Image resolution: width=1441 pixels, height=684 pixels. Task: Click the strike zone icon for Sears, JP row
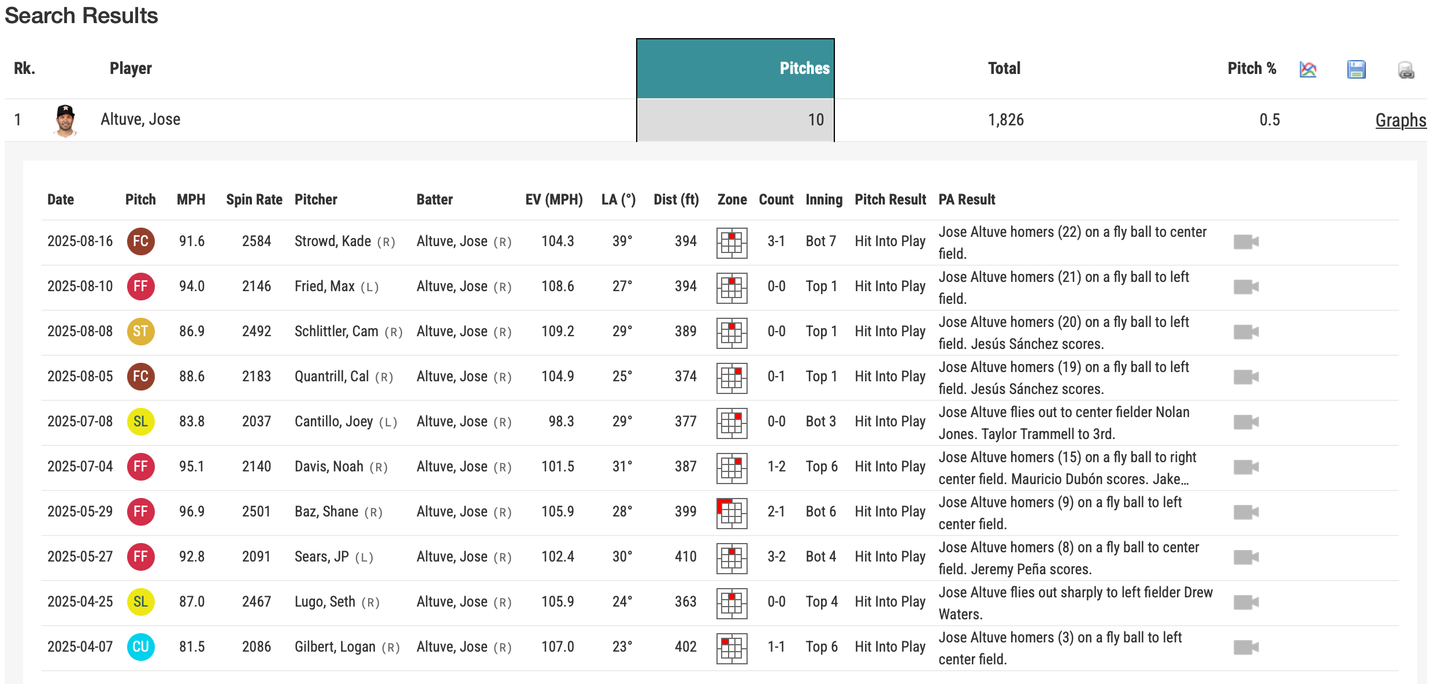click(731, 557)
